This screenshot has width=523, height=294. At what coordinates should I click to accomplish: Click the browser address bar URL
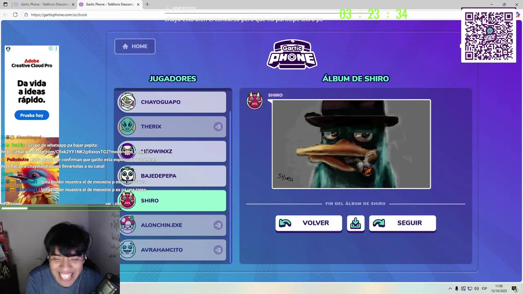(59, 15)
